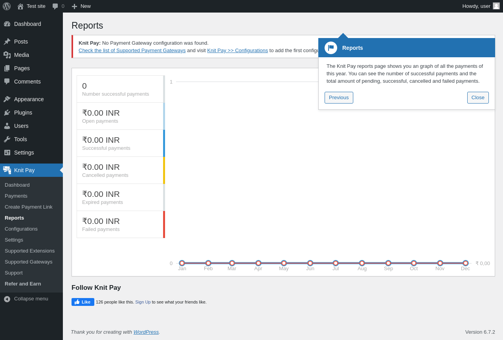This screenshot has height=340, width=503.
Task: Click the Facebook Like button
Action: [83, 302]
